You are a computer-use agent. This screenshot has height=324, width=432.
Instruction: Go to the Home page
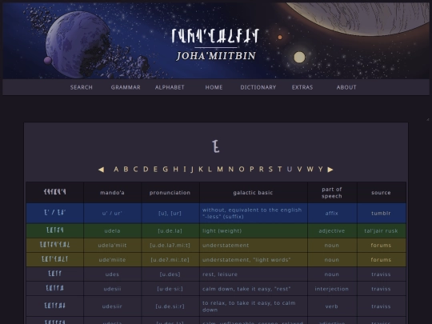coord(214,87)
